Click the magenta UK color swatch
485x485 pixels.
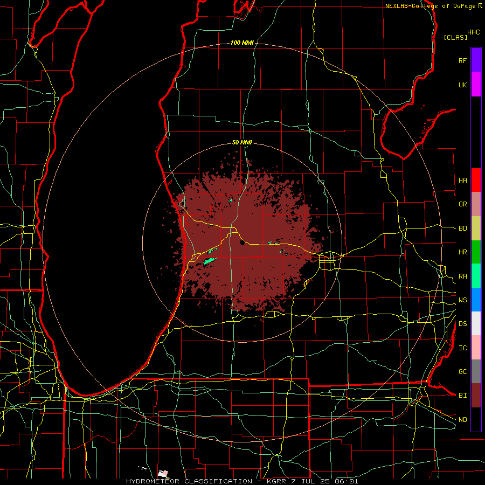pyautogui.click(x=476, y=85)
